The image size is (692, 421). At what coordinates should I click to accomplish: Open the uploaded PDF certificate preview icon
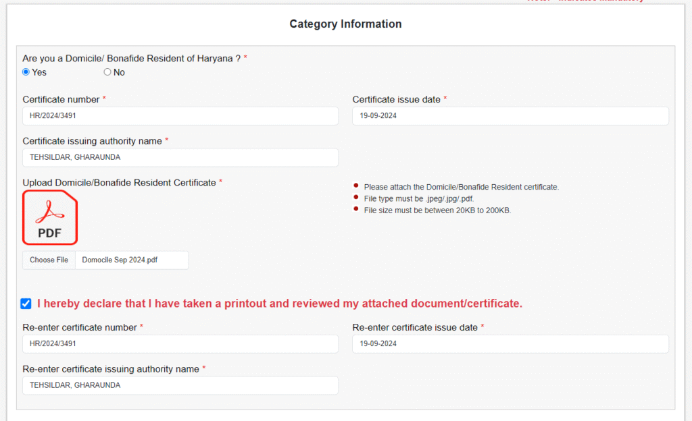pos(50,217)
